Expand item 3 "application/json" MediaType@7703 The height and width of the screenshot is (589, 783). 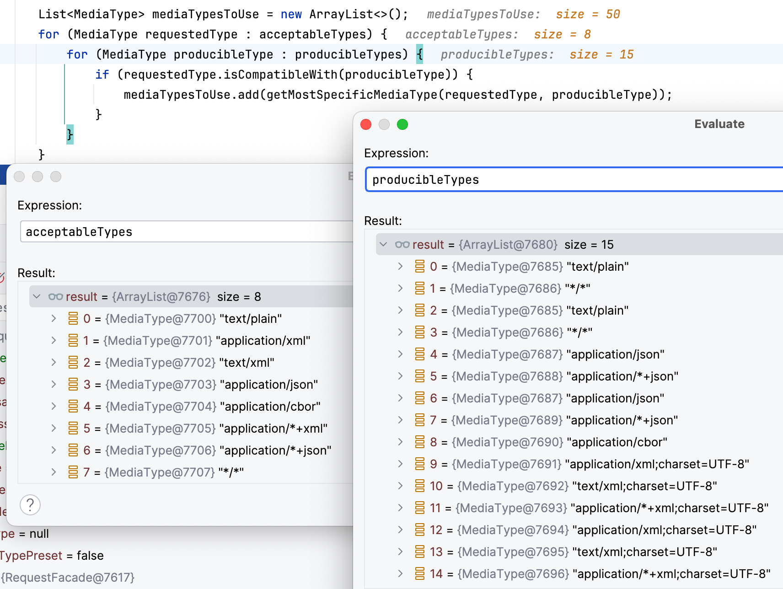coord(54,385)
